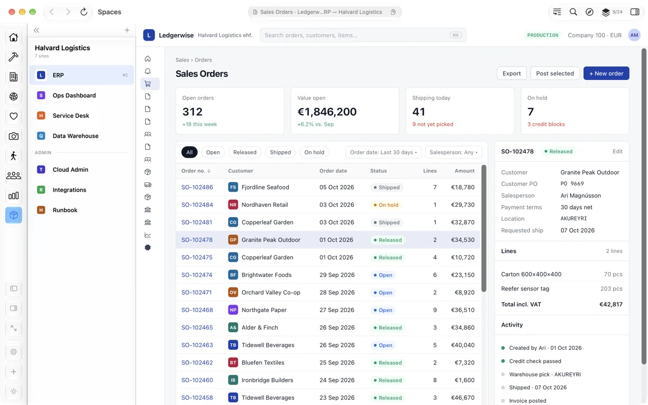648x405 pixels.
Task: Click Edit in the SO-102478 detail panel
Action: [x=617, y=152]
